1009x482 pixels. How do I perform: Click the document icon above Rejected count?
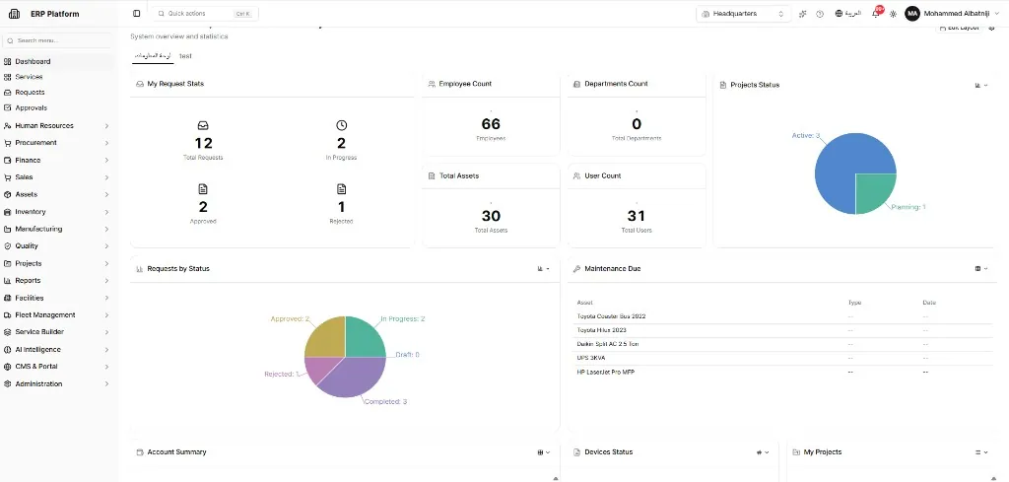[341, 189]
